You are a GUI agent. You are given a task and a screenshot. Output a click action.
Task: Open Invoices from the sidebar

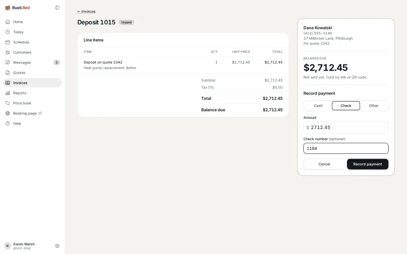click(33, 83)
